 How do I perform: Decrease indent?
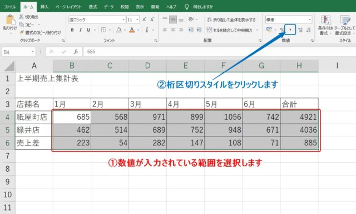[x=191, y=30]
